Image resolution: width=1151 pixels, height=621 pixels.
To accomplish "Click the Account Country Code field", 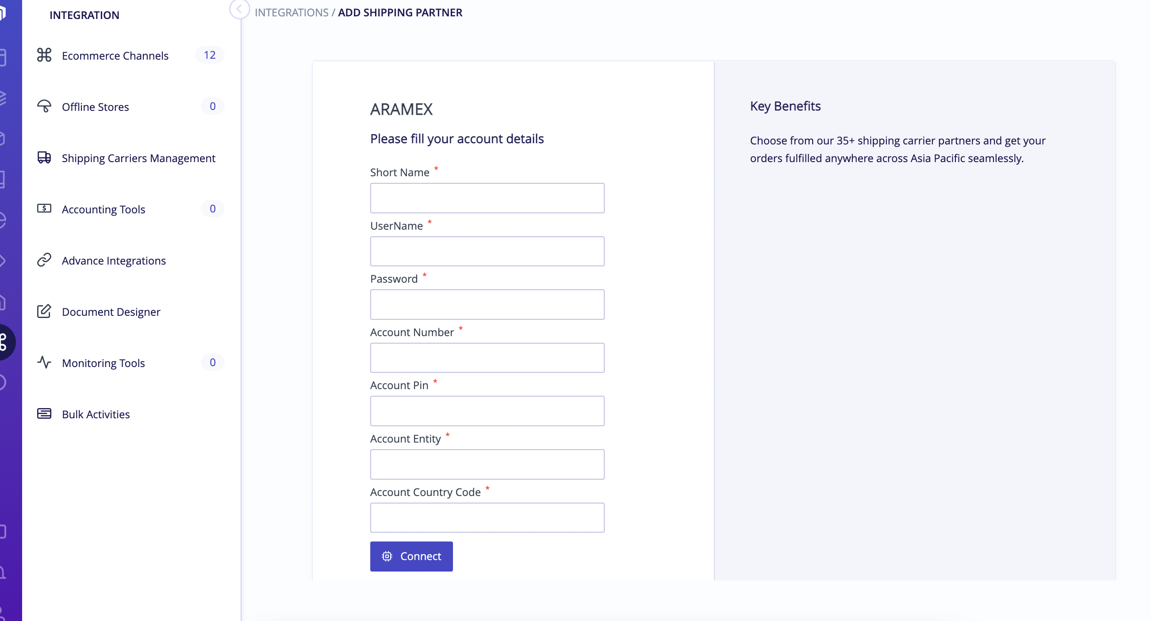I will coord(487,518).
